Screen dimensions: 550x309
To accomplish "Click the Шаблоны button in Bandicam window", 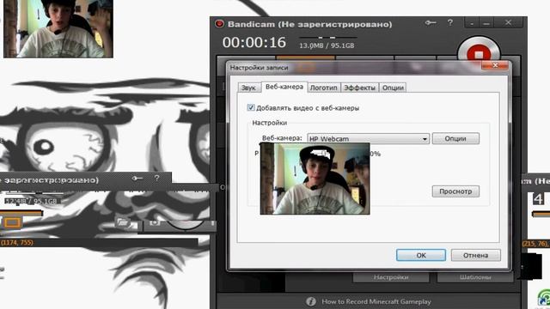I will click(x=475, y=277).
